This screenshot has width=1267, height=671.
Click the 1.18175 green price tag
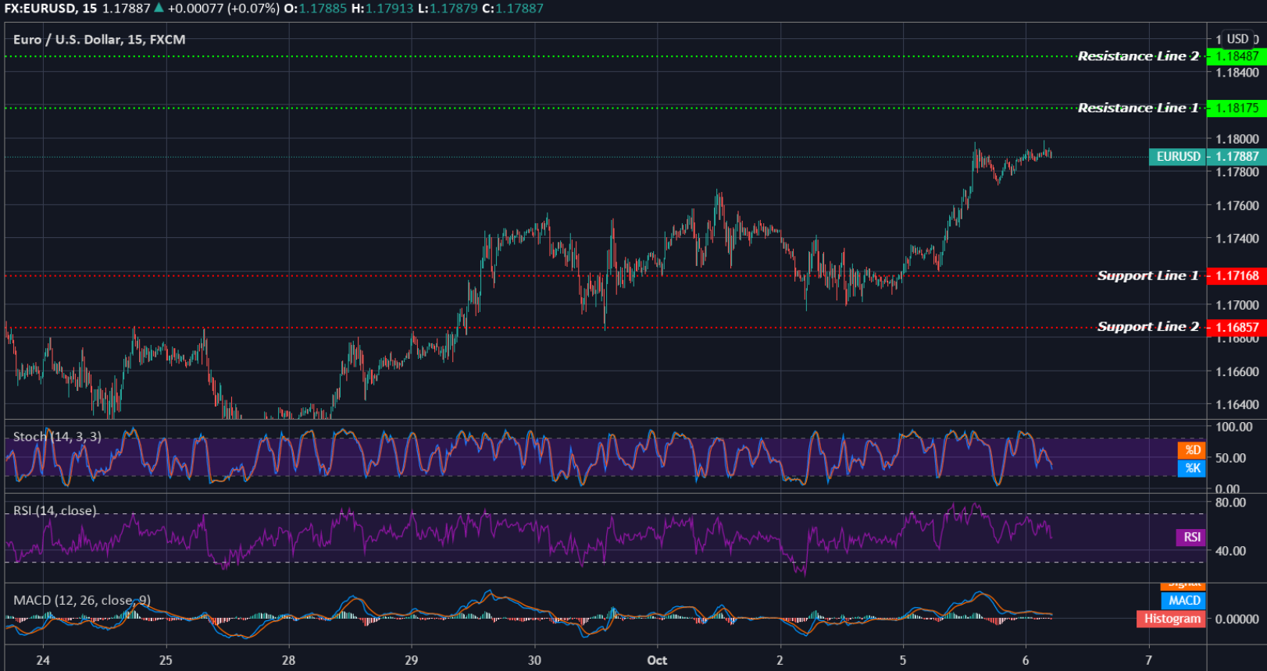tap(1237, 108)
